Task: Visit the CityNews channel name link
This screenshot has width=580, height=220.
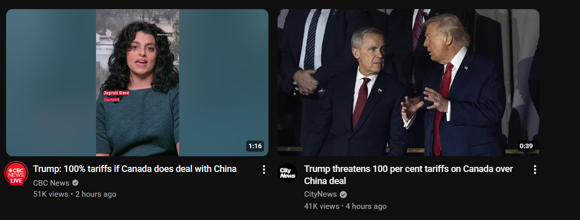Action: click(320, 194)
